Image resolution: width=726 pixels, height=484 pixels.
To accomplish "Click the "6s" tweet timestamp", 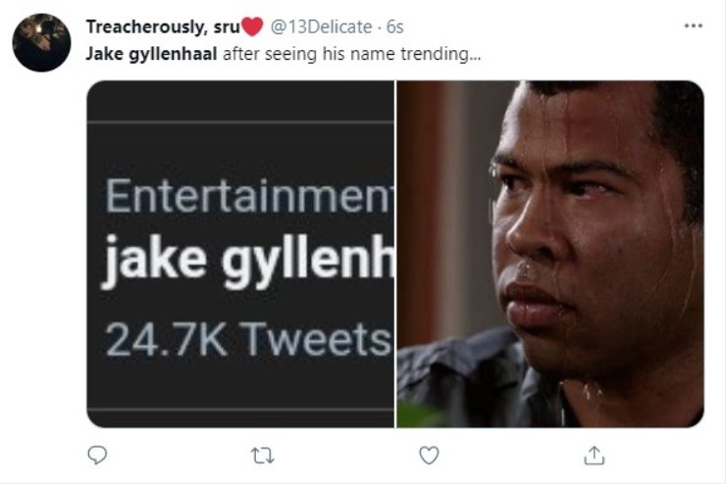I will [394, 26].
